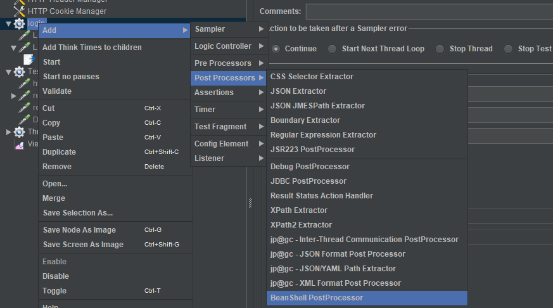This screenshot has height=308, width=553.
Task: Click the first sampler pipette icon under login
Action: point(24,35)
